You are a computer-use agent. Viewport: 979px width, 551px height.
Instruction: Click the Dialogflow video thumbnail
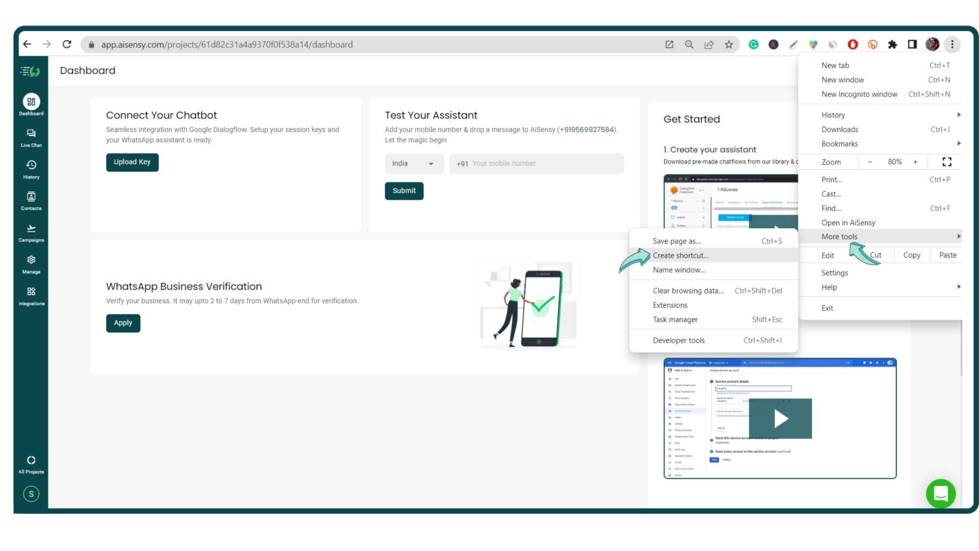click(730, 201)
